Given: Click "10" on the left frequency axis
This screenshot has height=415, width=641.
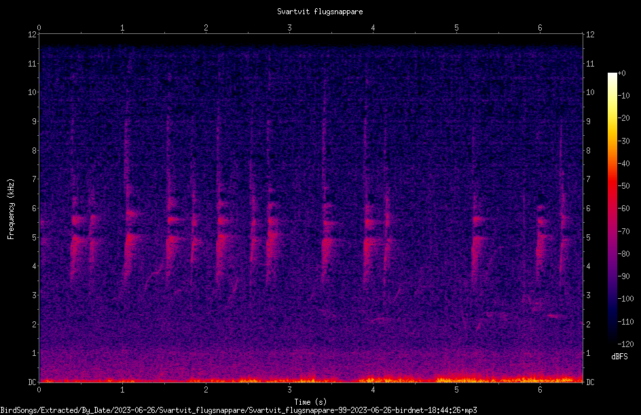Looking at the screenshot, I should click(32, 92).
